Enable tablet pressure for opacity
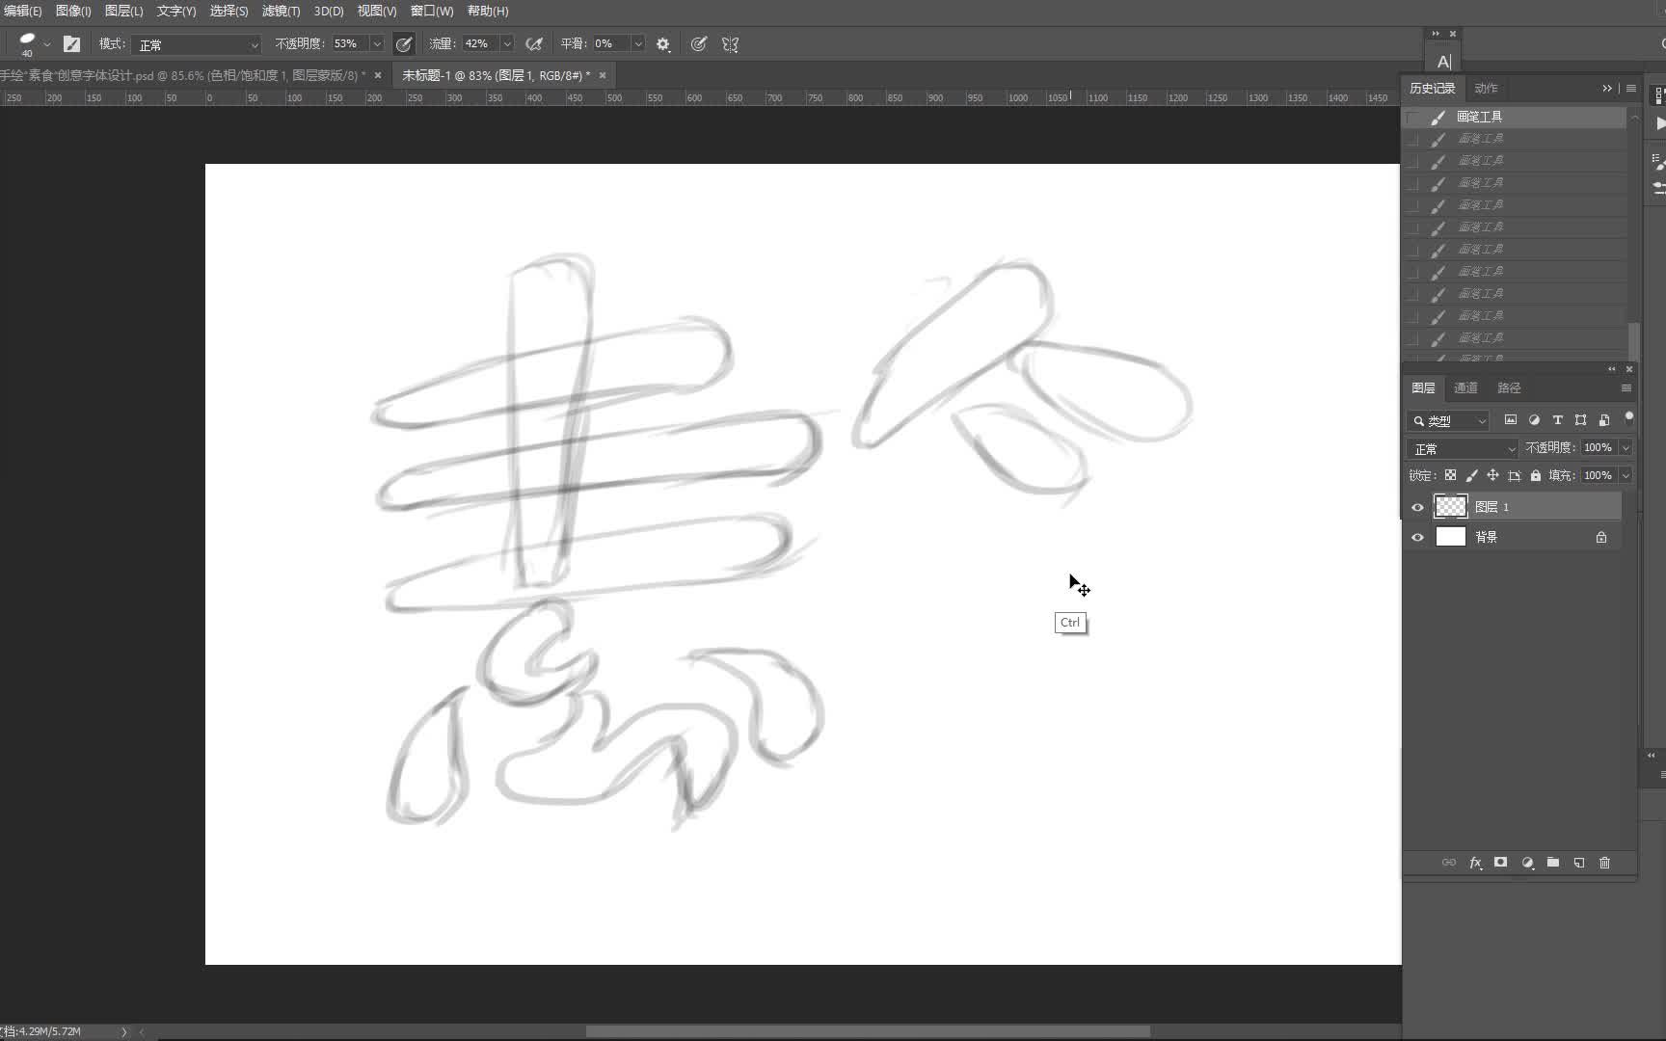1666x1041 pixels. (x=404, y=43)
